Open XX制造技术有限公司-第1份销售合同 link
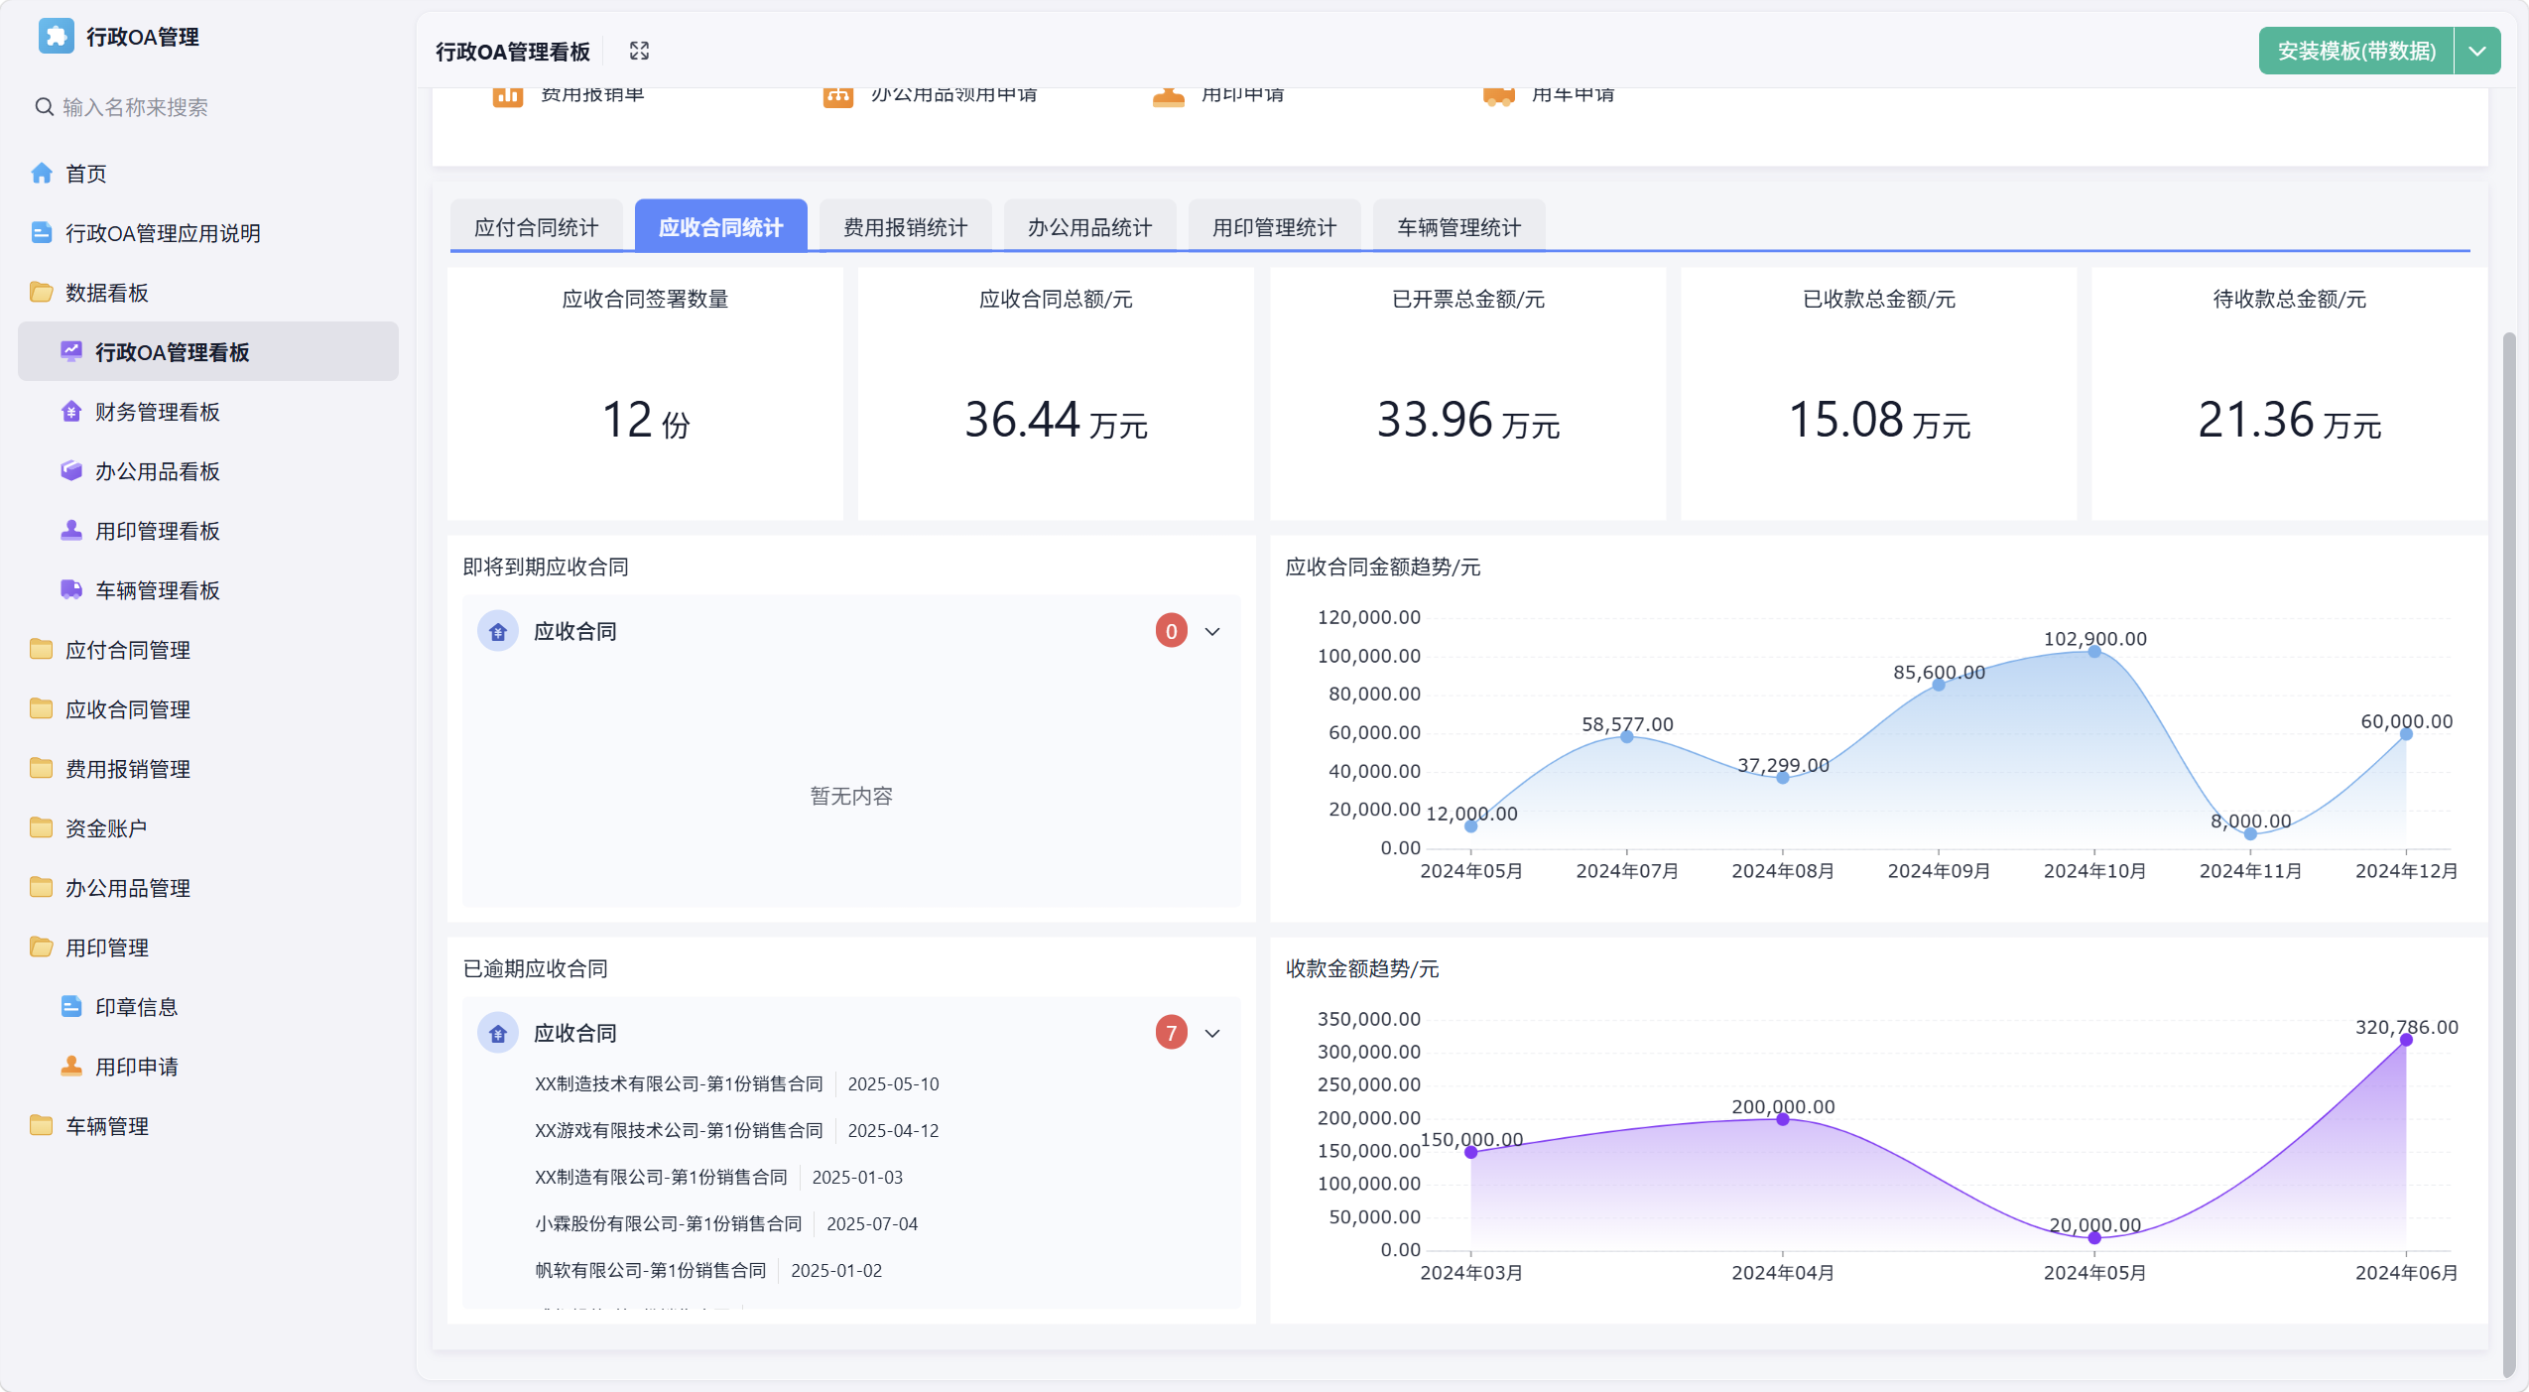Viewport: 2529px width, 1392px height. 679,1083
